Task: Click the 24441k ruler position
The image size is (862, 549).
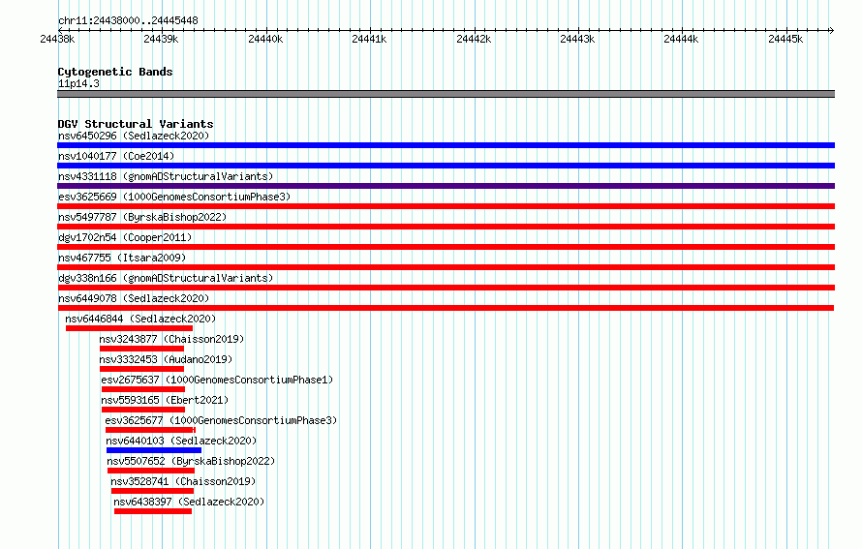Action: [x=369, y=39]
